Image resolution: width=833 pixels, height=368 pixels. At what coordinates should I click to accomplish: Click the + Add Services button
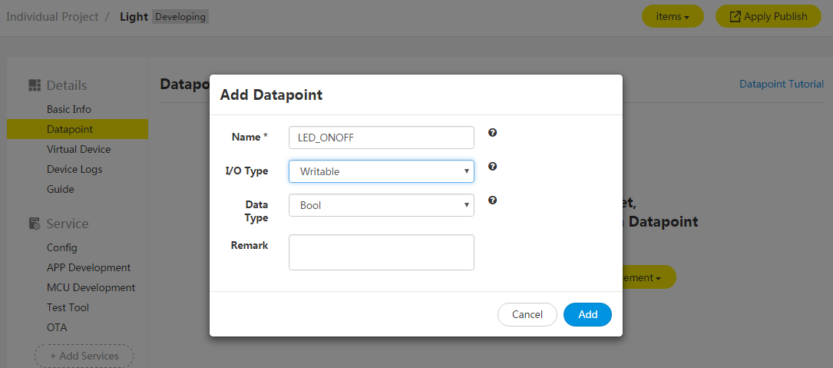(84, 356)
